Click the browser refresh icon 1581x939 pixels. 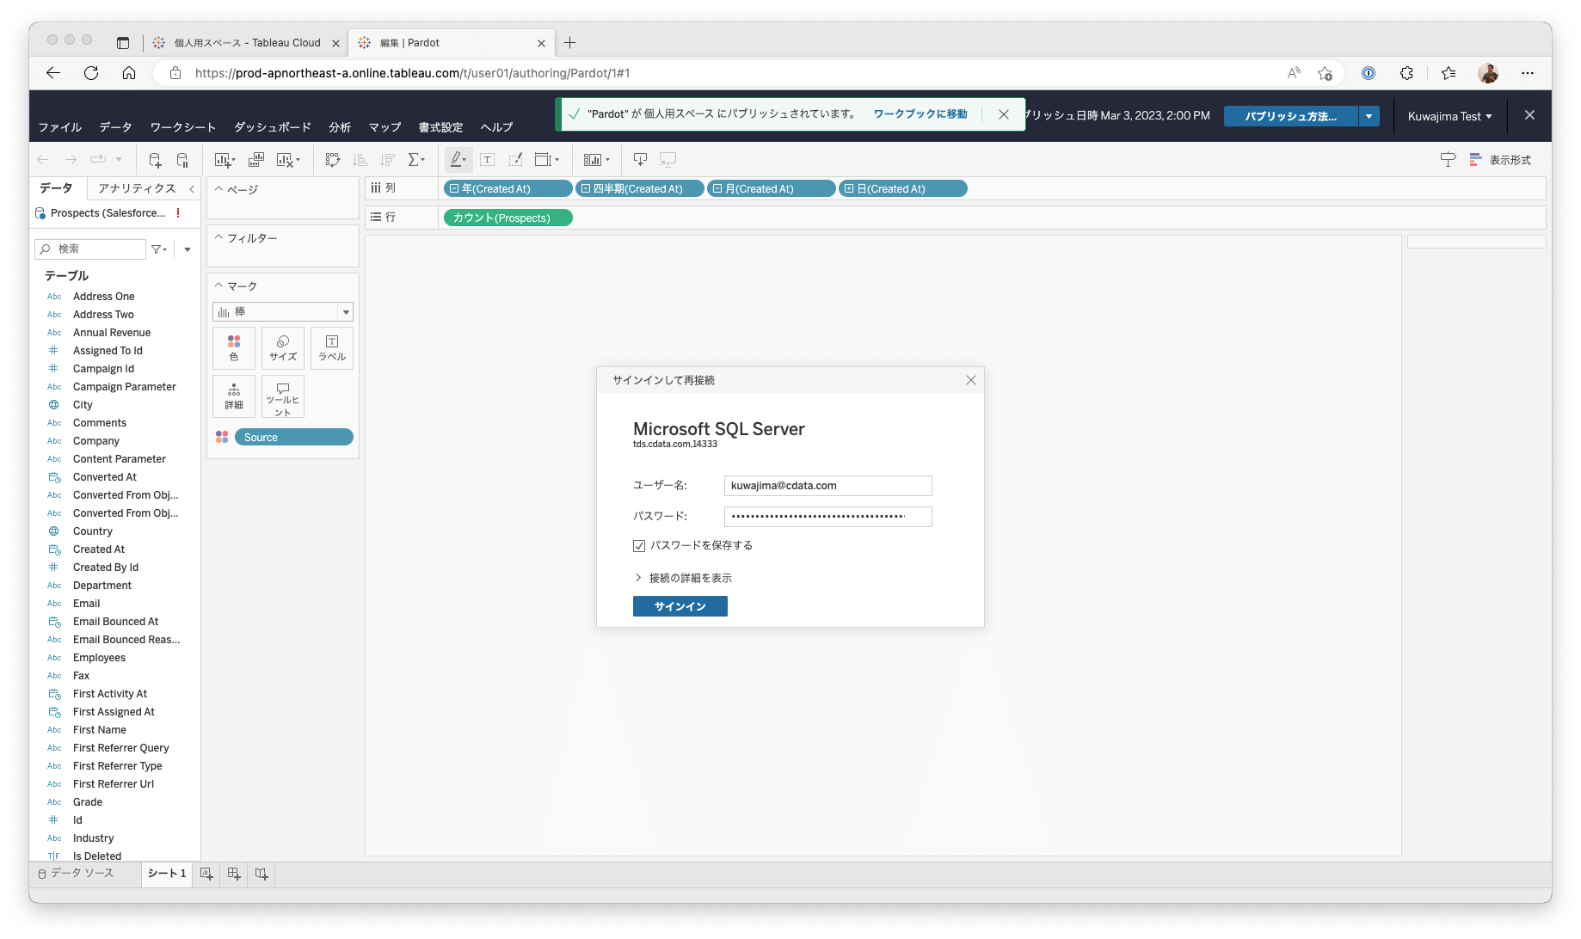[91, 73]
